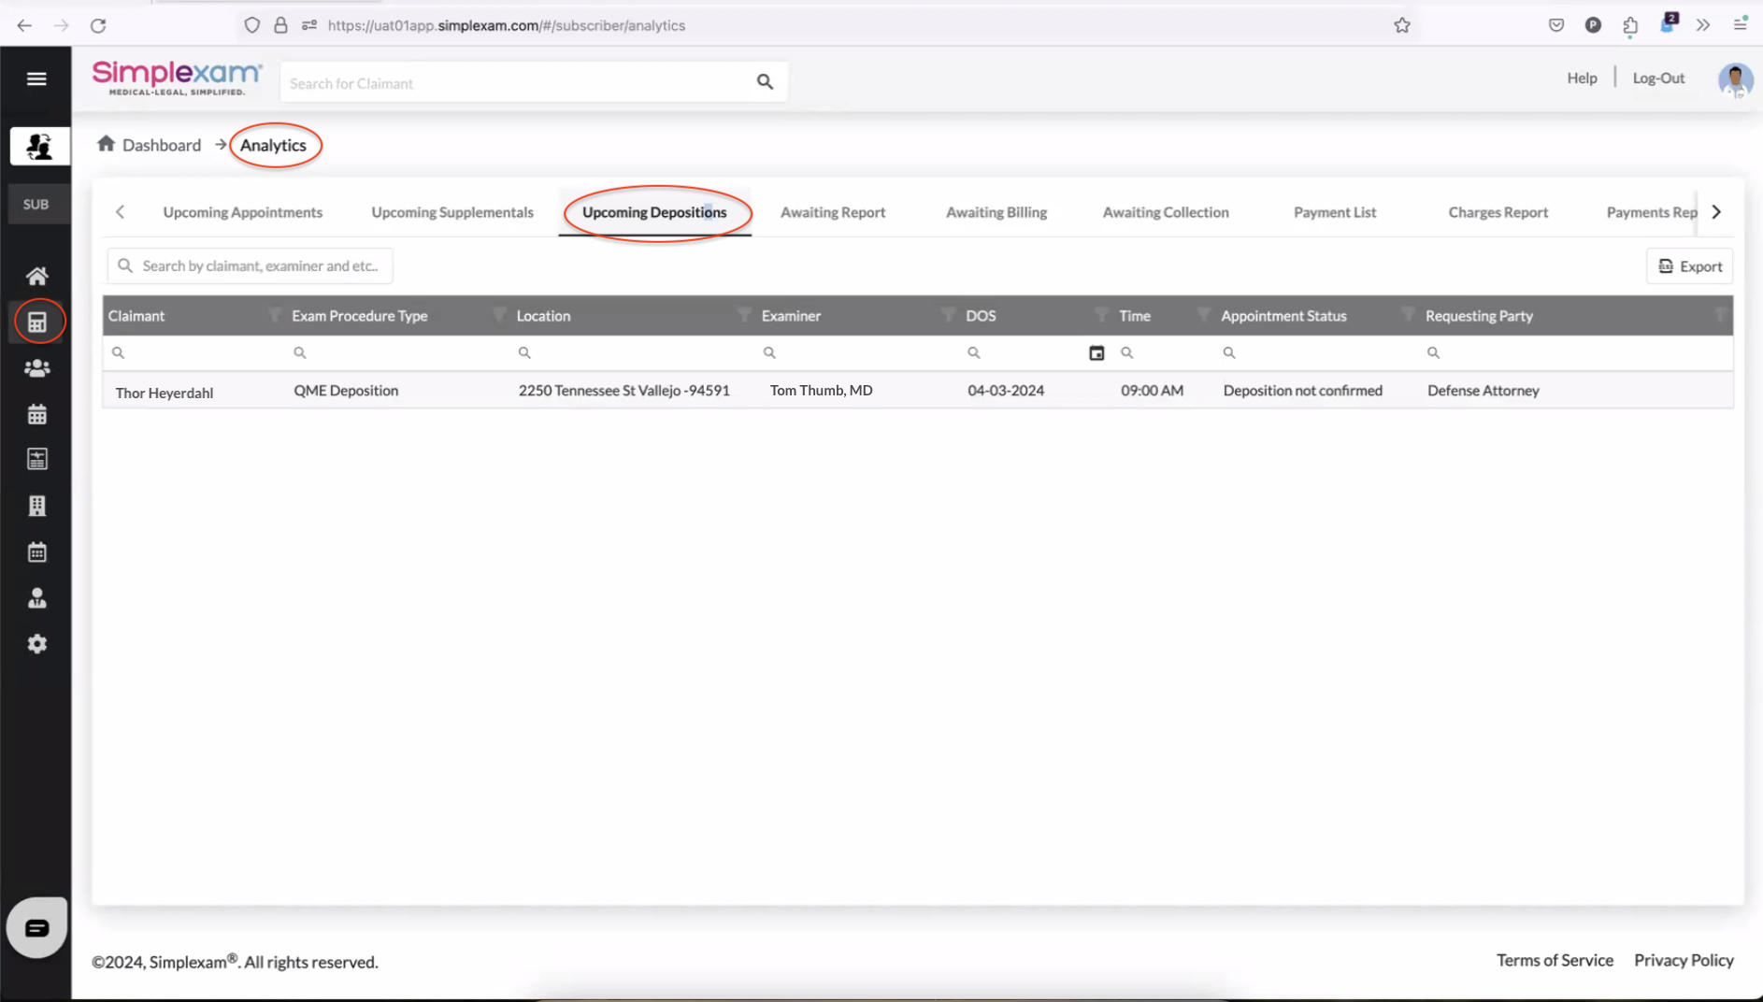Screen dimensions: 1763x1002
Task: Switch to Upcoming Appointments tab
Action: pyautogui.click(x=243, y=212)
